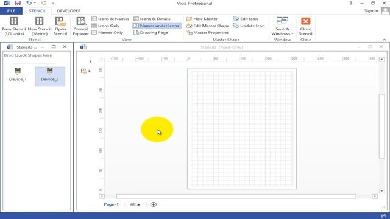The image size is (390, 219).
Task: Click the Visio application icon
Action: [x=7, y=3]
